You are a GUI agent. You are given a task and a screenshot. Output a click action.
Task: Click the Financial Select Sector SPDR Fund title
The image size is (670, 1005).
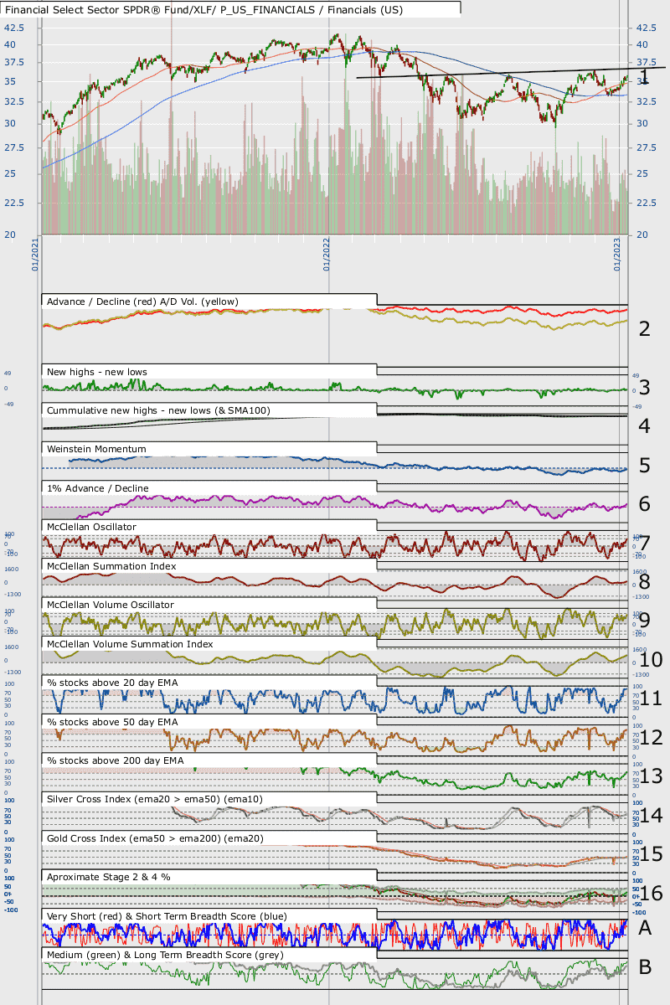[230, 8]
